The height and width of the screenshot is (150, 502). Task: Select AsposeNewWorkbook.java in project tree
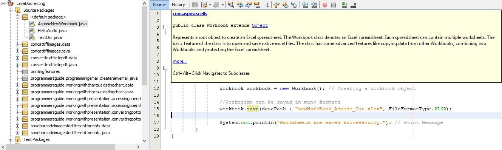(63, 24)
